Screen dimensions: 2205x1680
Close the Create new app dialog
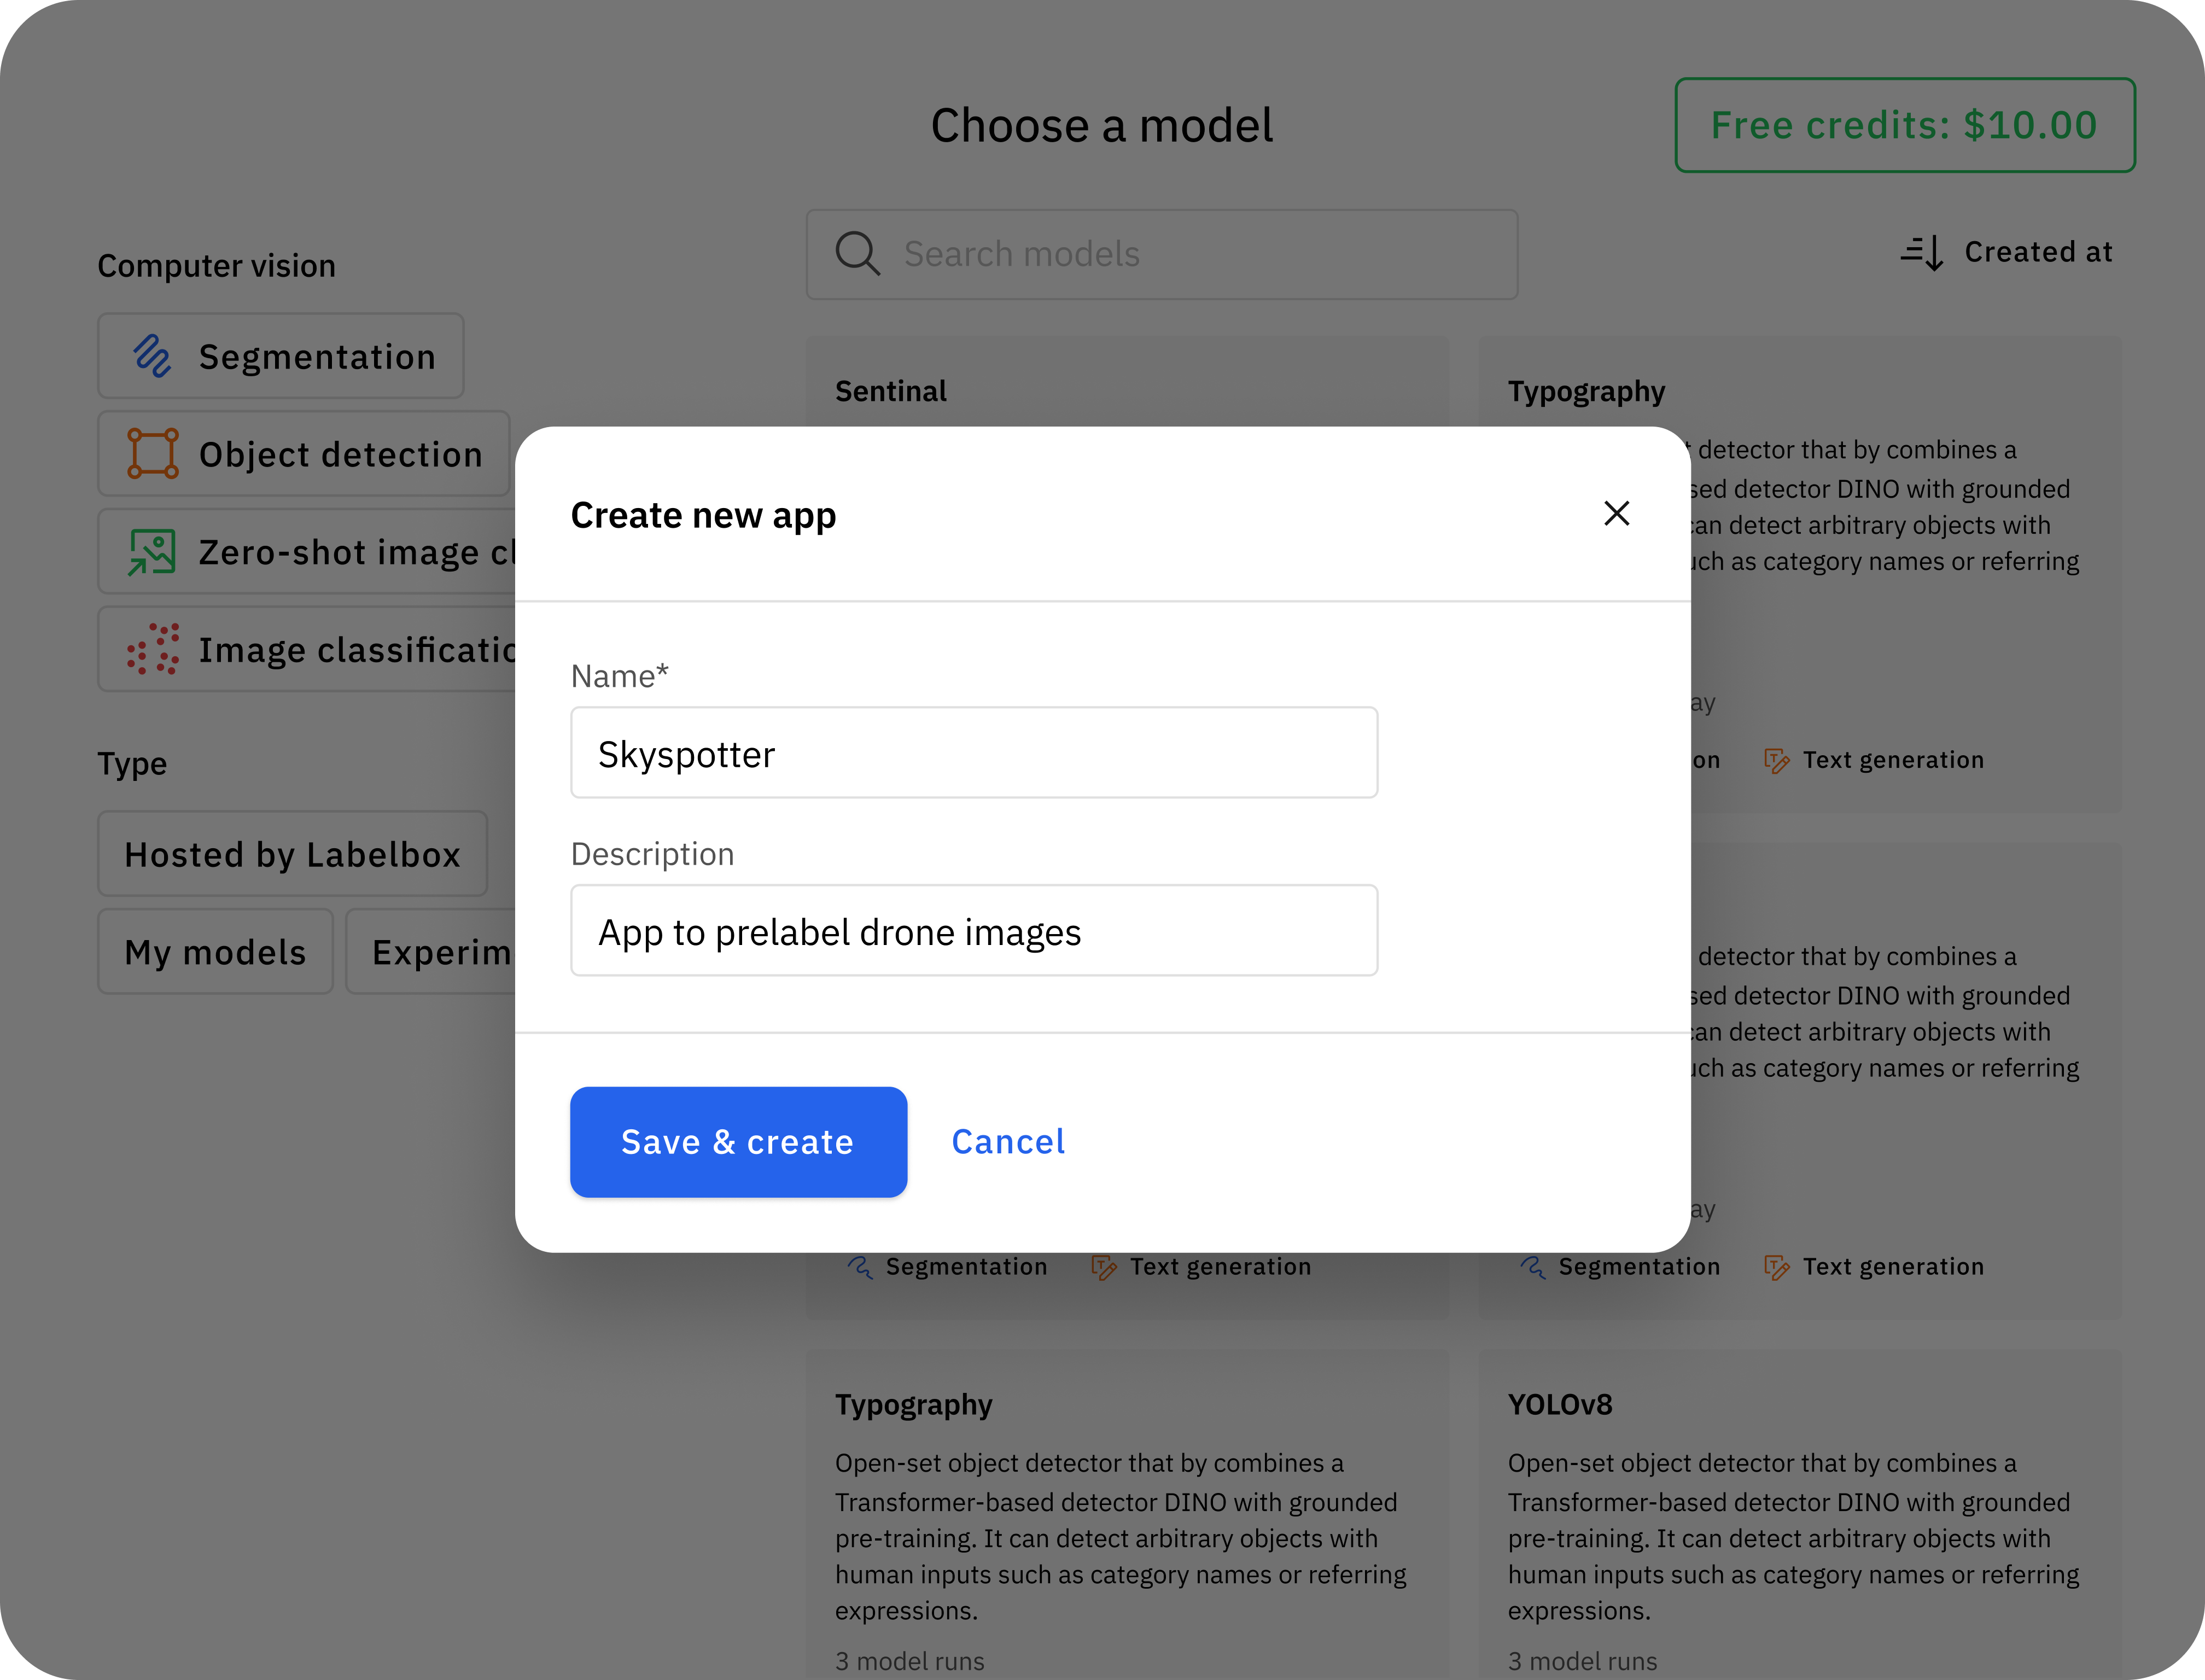(1616, 513)
